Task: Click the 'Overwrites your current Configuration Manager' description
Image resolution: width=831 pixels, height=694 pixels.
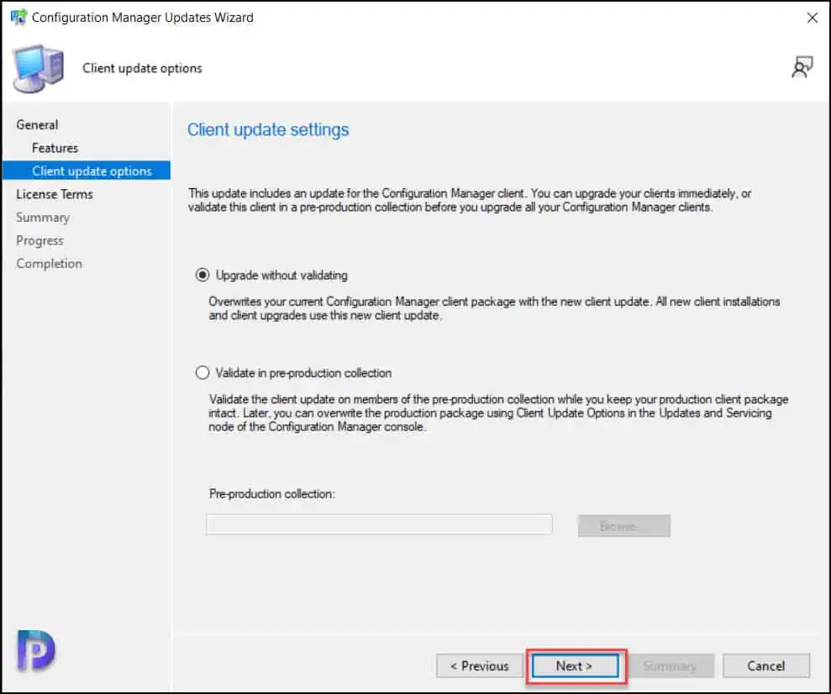Action: (x=494, y=308)
